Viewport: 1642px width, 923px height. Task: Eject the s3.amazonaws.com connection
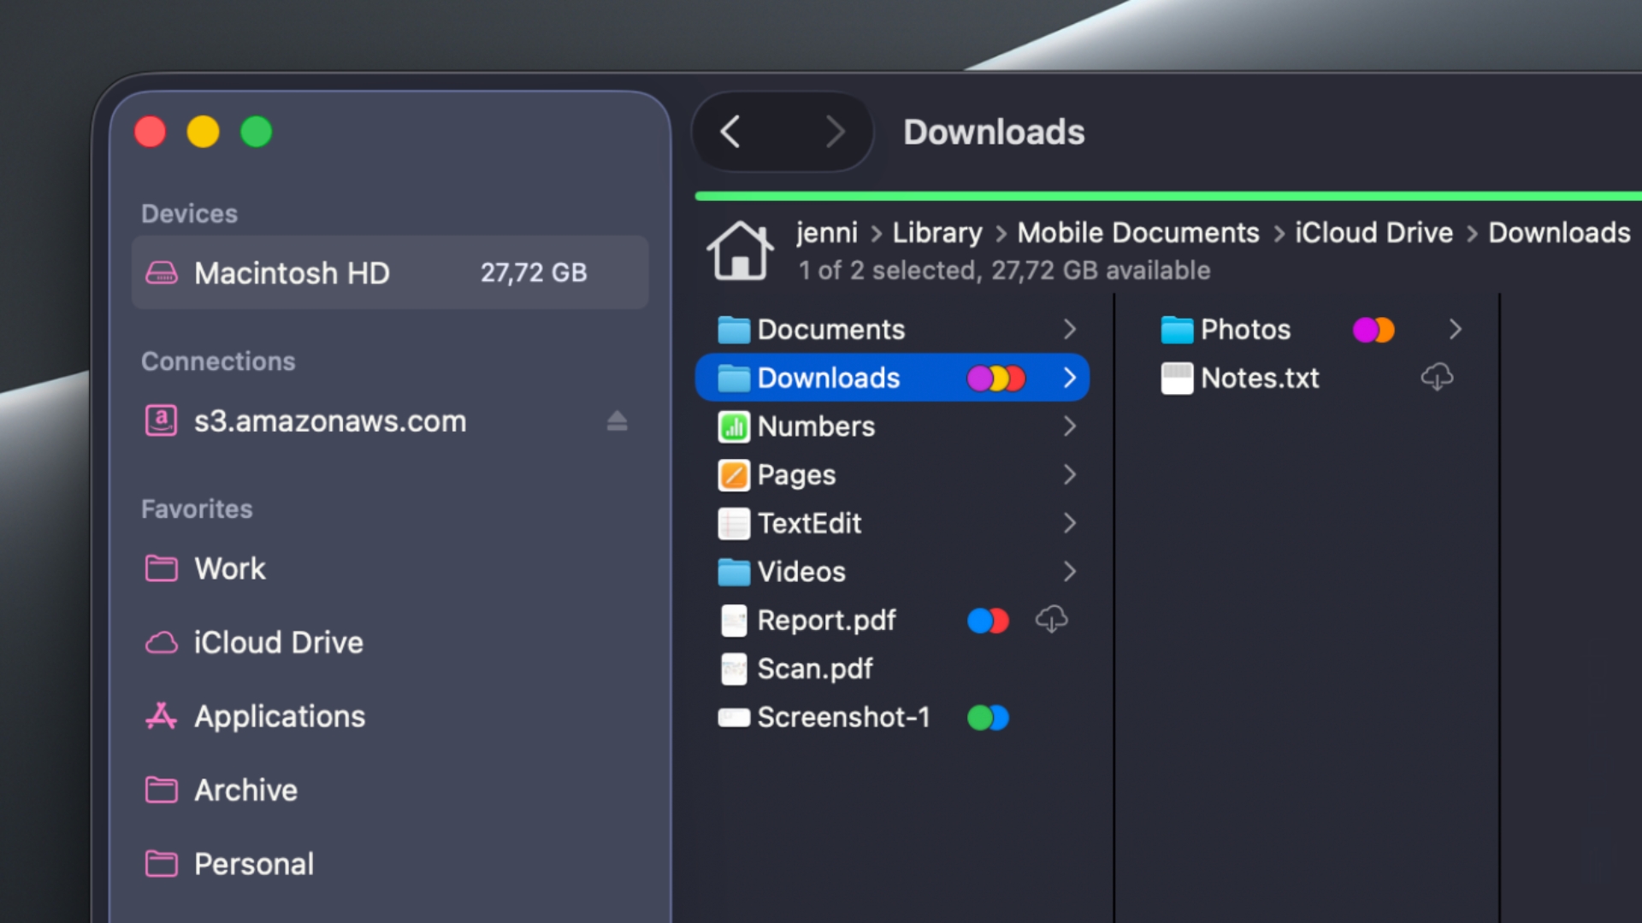[x=617, y=420]
